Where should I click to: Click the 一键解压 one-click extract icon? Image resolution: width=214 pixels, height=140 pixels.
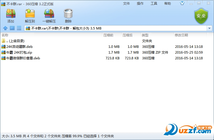click(49, 13)
